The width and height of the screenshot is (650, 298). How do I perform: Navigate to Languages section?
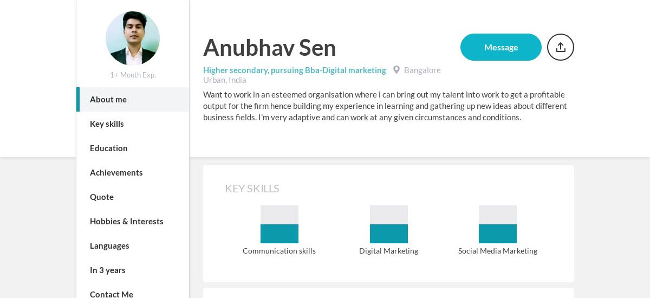tap(109, 245)
